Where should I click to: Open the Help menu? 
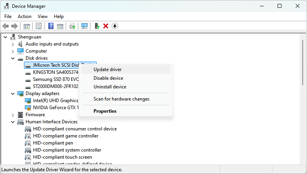tap(59, 16)
